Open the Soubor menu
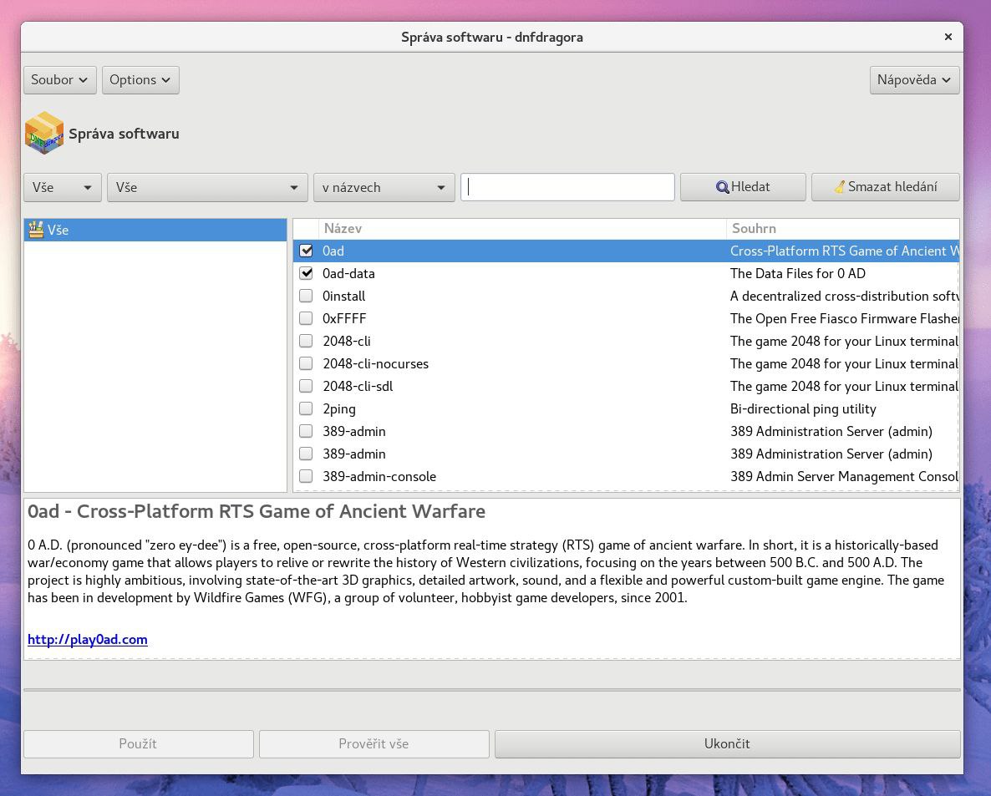Viewport: 991px width, 796px height. tap(59, 80)
